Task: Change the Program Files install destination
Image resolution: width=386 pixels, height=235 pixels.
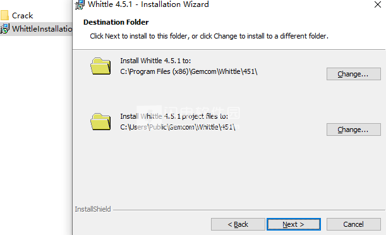Action: 354,74
